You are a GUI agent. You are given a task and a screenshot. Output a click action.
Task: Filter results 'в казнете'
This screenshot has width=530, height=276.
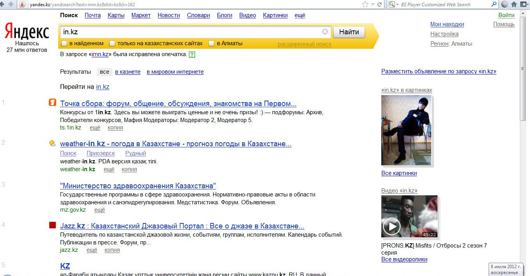(128, 72)
